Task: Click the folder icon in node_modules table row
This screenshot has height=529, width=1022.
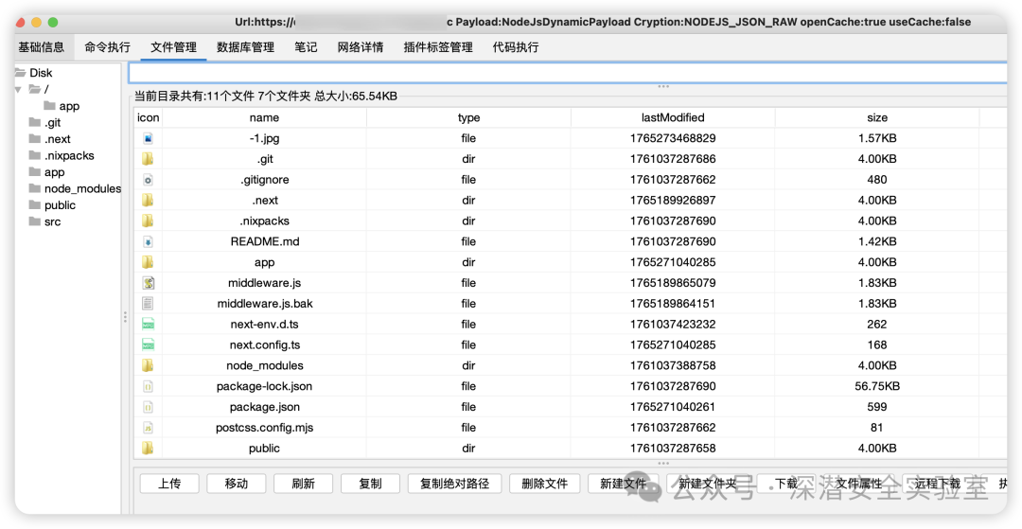Action: coord(148,365)
